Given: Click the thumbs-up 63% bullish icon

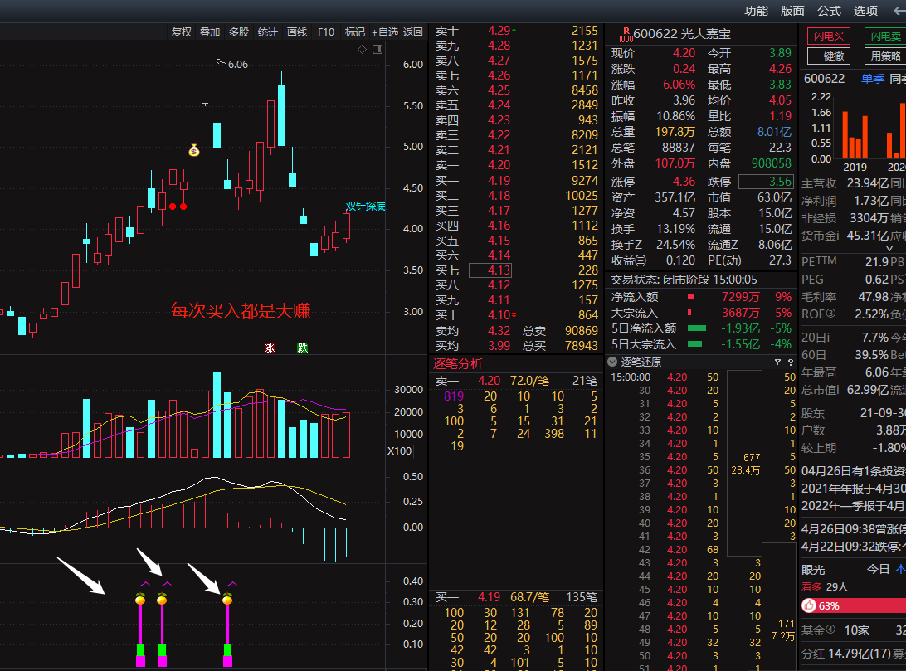Looking at the screenshot, I should [808, 605].
